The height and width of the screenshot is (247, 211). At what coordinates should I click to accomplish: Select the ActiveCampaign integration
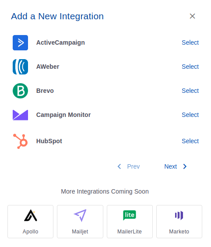(190, 42)
